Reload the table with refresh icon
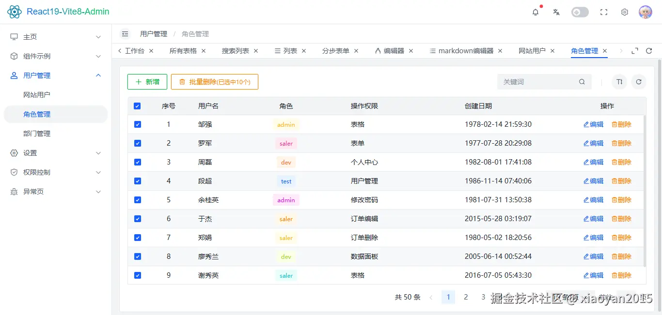This screenshot has height=315, width=662. (x=639, y=82)
